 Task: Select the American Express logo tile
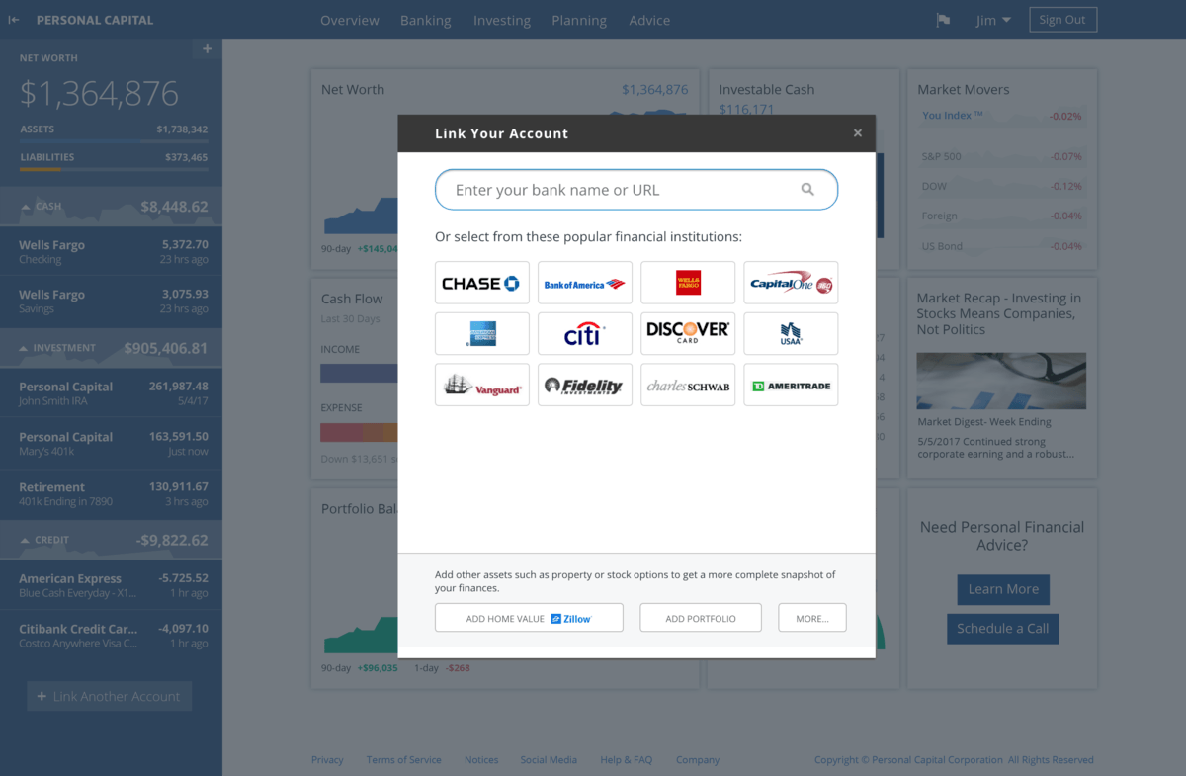click(482, 333)
